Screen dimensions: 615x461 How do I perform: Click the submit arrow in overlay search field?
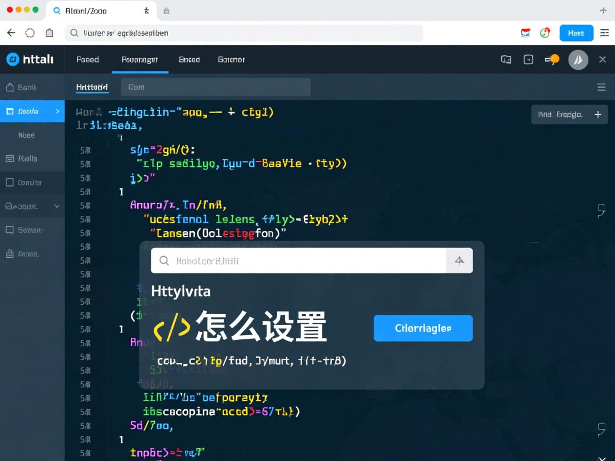tap(460, 260)
